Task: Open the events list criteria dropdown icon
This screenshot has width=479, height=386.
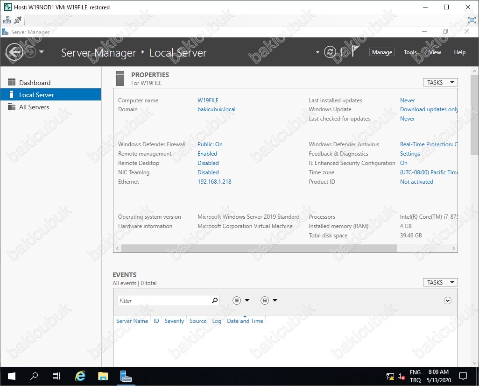Action: pos(241,300)
